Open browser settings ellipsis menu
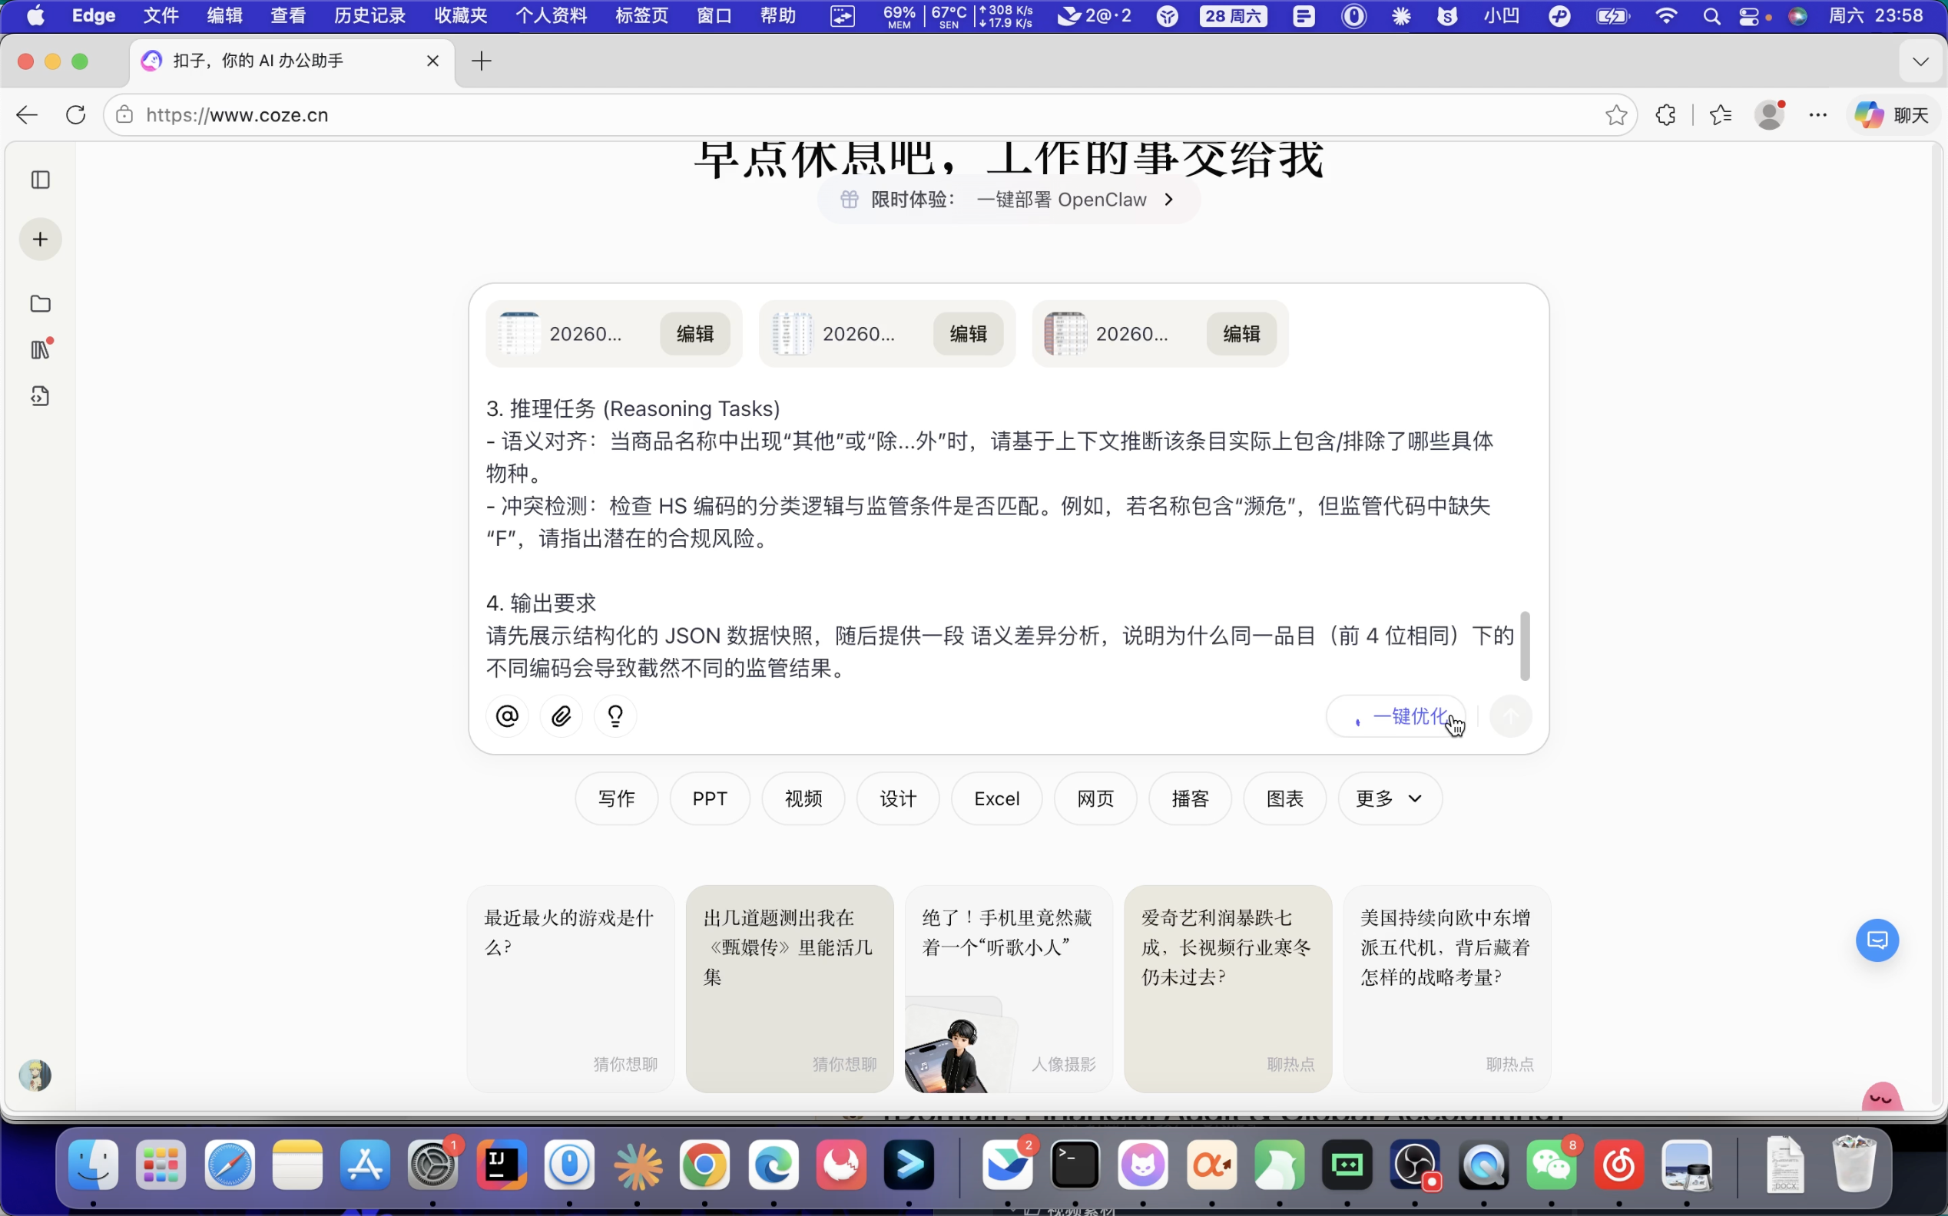Image resolution: width=1948 pixels, height=1216 pixels. pos(1817,115)
